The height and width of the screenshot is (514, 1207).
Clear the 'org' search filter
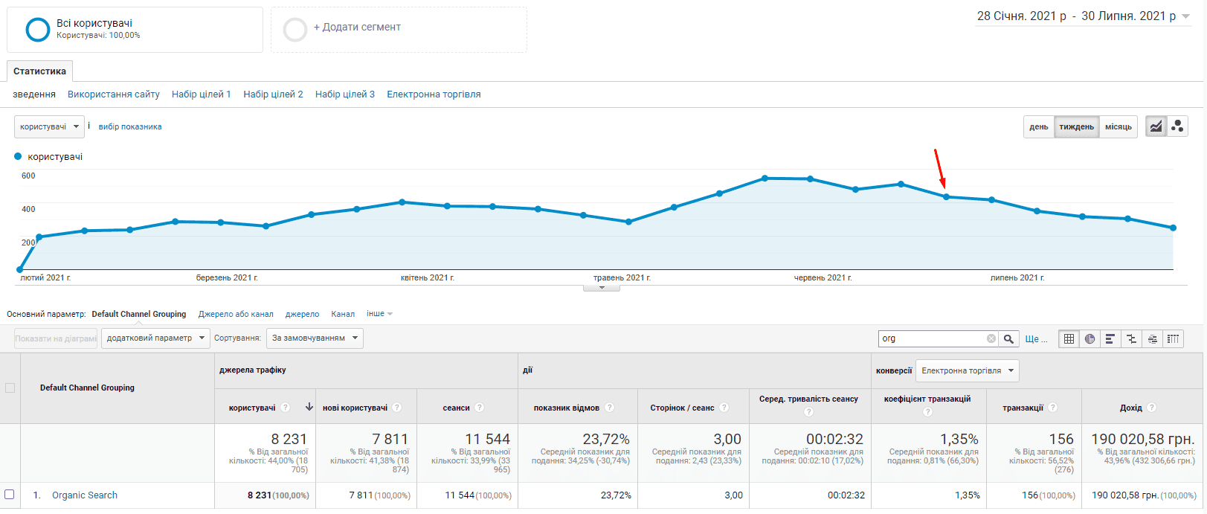(991, 338)
